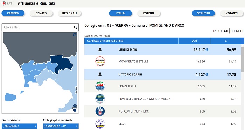Click the Movimento 5 Stelle logo

click(100, 61)
